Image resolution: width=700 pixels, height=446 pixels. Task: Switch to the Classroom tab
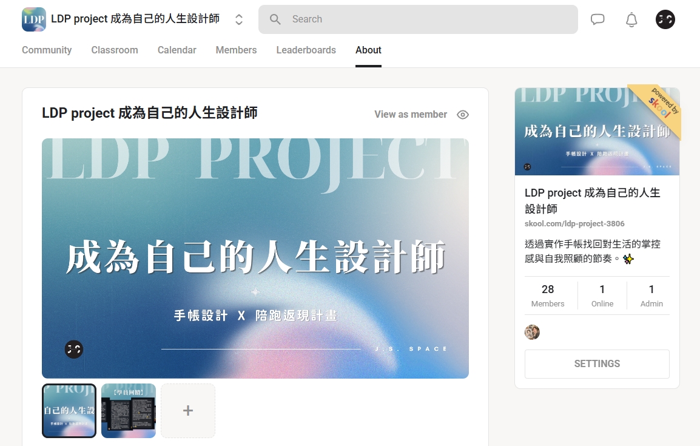point(115,50)
